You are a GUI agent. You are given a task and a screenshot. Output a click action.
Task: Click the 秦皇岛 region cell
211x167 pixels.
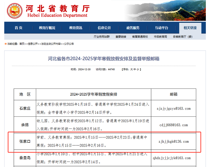point(25,158)
